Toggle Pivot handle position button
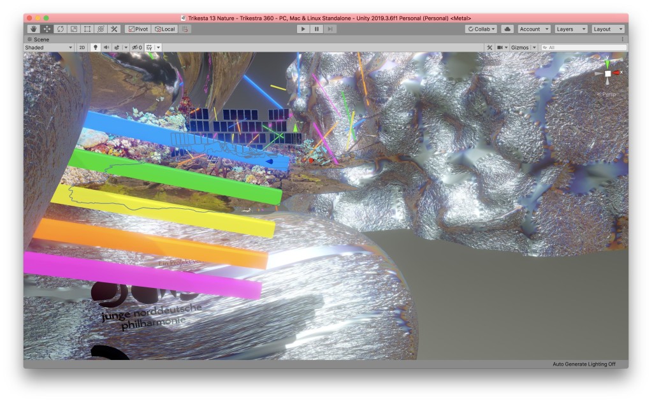The width and height of the screenshot is (652, 402). (138, 29)
